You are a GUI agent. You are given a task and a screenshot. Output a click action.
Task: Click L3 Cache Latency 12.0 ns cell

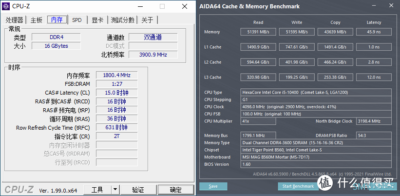pos(374,77)
